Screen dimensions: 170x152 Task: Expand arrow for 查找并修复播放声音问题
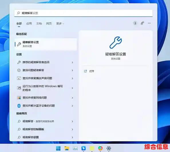72,78
